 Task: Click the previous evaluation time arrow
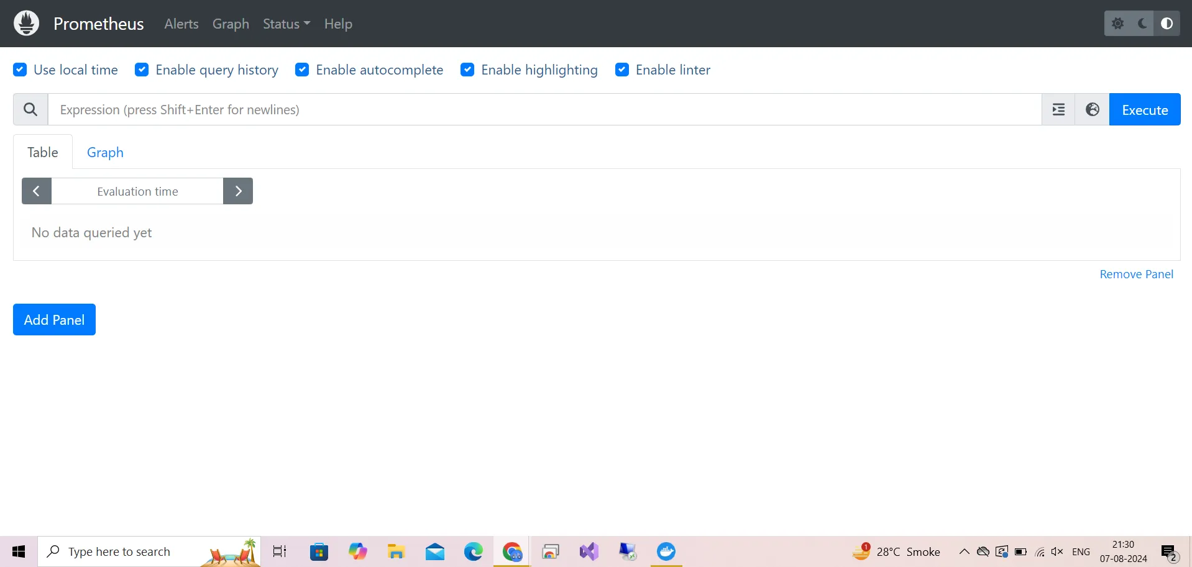tap(36, 191)
